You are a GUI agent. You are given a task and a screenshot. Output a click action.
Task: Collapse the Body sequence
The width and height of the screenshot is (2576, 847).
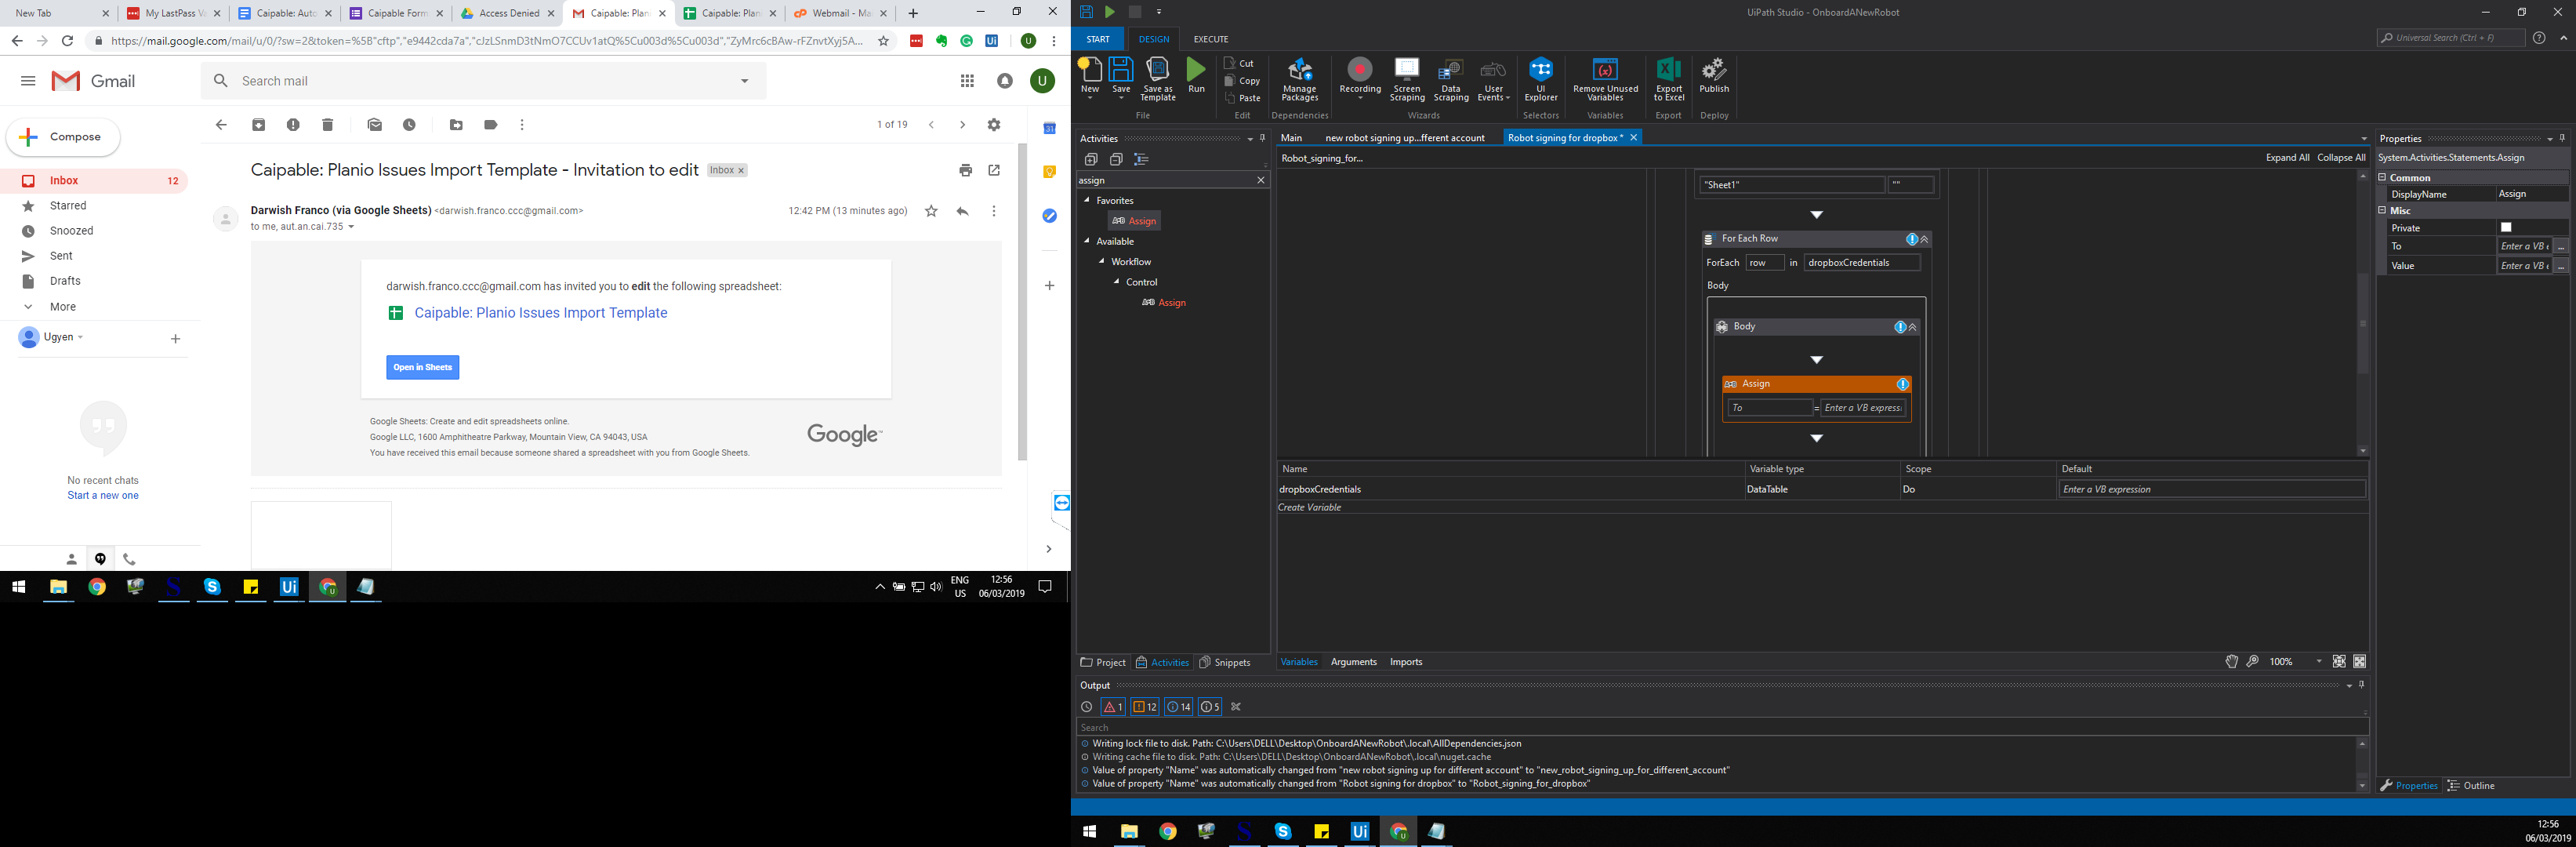pyautogui.click(x=1912, y=327)
